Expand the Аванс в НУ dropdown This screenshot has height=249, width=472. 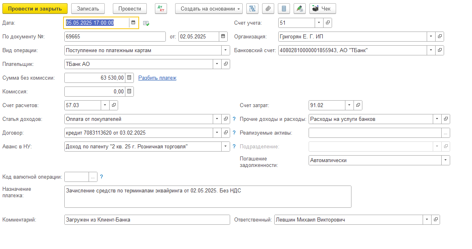point(226,147)
